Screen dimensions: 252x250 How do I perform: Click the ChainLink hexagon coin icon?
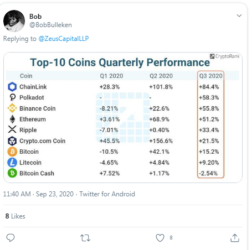click(x=12, y=87)
